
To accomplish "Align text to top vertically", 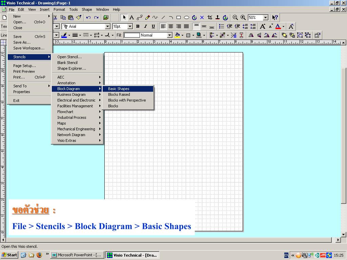I will pyautogui.click(x=196, y=26).
